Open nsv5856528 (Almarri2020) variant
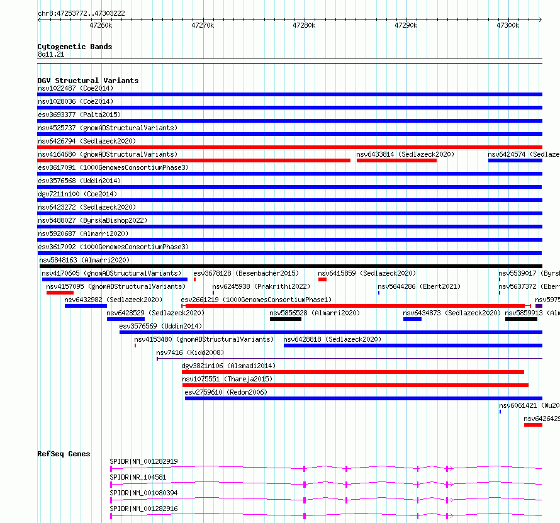Screen dimensions: 560x523 click(314, 313)
